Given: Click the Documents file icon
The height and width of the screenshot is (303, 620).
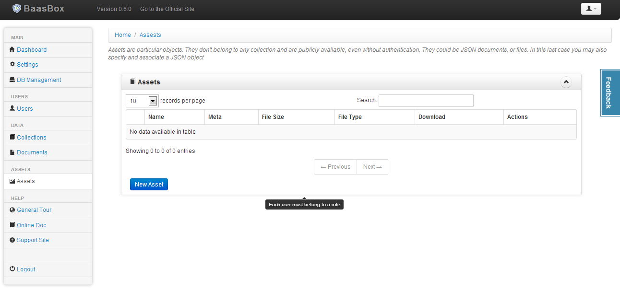Looking at the screenshot, I should pos(12,152).
